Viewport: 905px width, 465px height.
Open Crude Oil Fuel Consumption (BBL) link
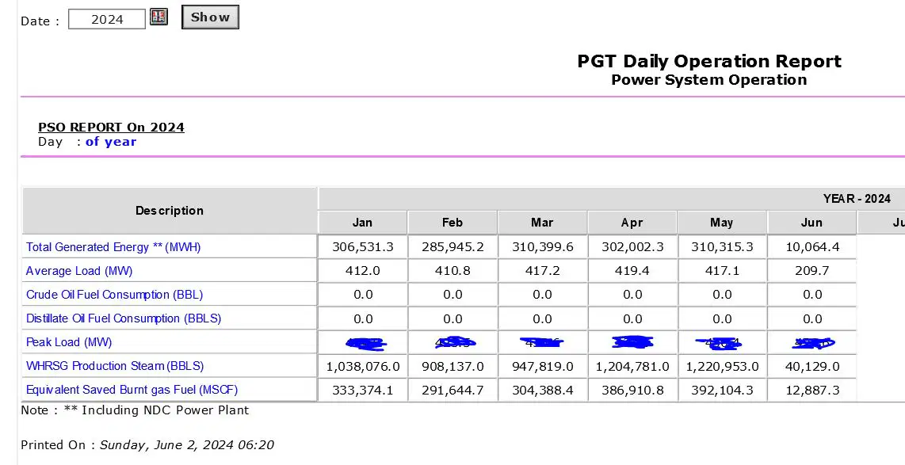114,294
